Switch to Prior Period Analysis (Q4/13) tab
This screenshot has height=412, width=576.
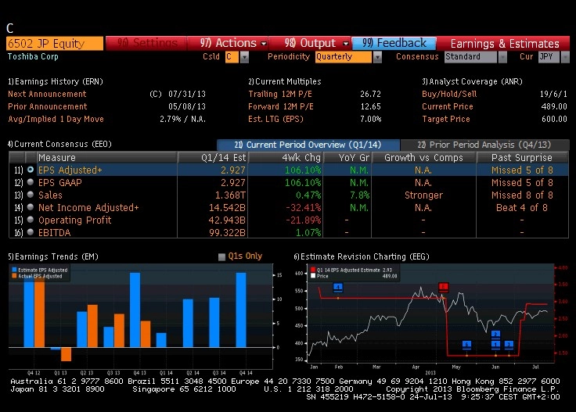tap(484, 145)
